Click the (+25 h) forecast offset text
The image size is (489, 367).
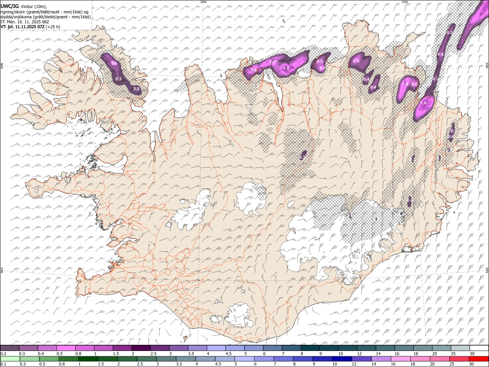coord(53,27)
